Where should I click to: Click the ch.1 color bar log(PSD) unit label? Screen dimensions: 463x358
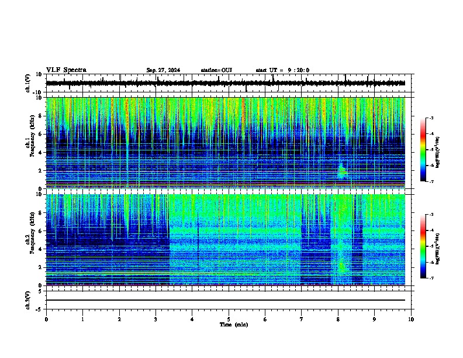coord(438,153)
